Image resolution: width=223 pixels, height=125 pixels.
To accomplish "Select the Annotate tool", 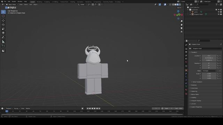I will [3, 37].
